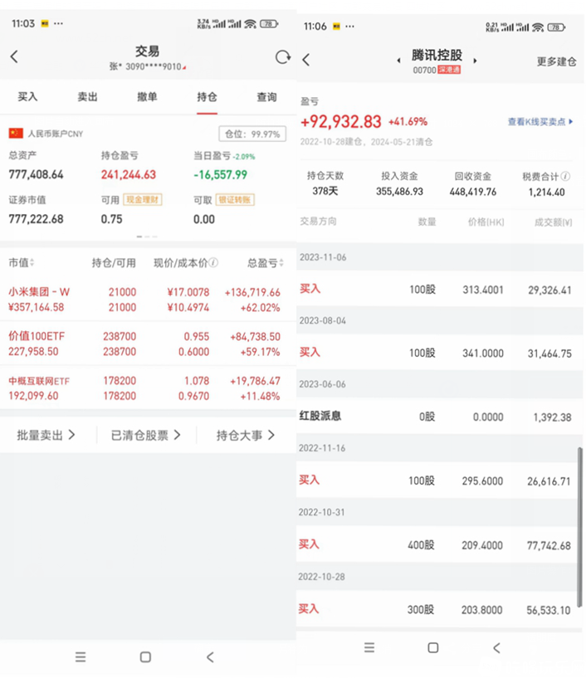Tap 持仓天数 378天
This screenshot has height=678, width=586.
325,183
